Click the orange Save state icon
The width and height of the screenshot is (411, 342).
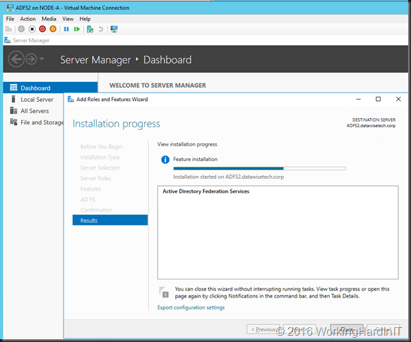coord(53,29)
